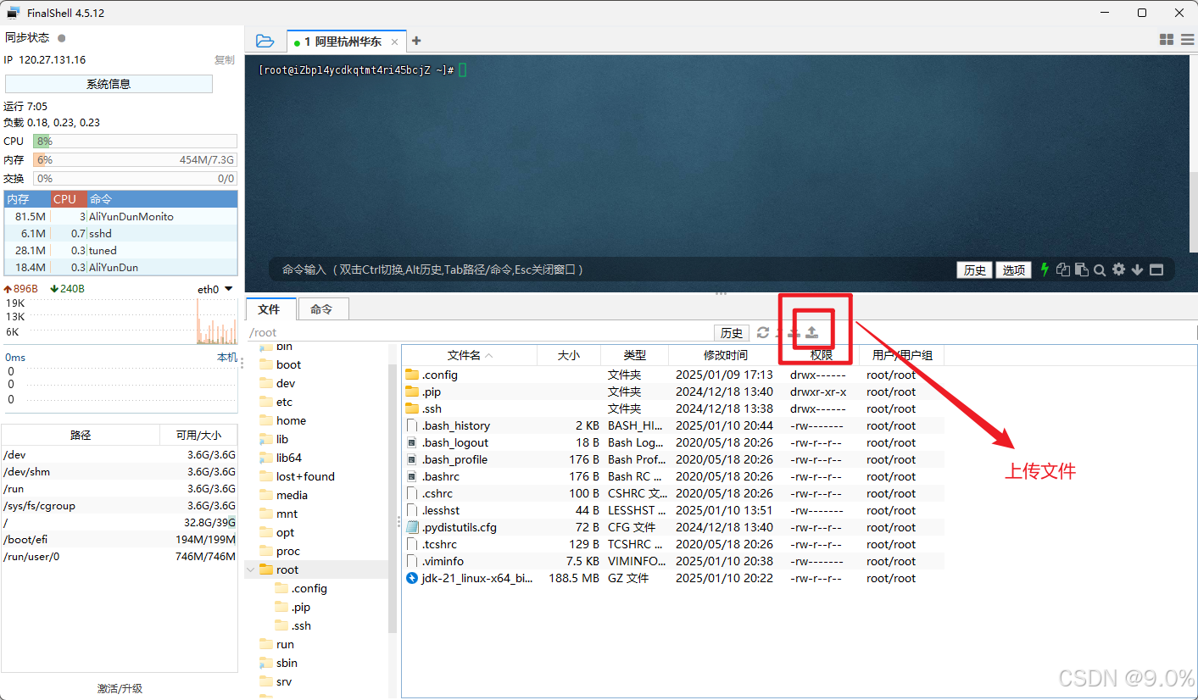Click the refresh icon above file list
This screenshot has width=1198, height=700.
pyautogui.click(x=763, y=332)
